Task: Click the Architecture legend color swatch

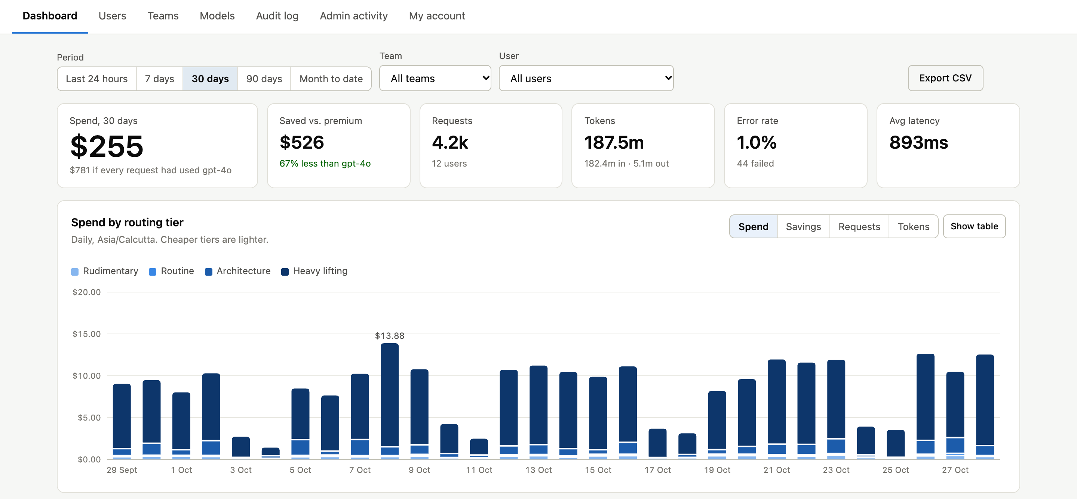Action: [209, 272]
